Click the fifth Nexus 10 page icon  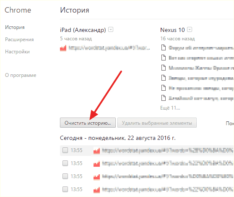164,88
